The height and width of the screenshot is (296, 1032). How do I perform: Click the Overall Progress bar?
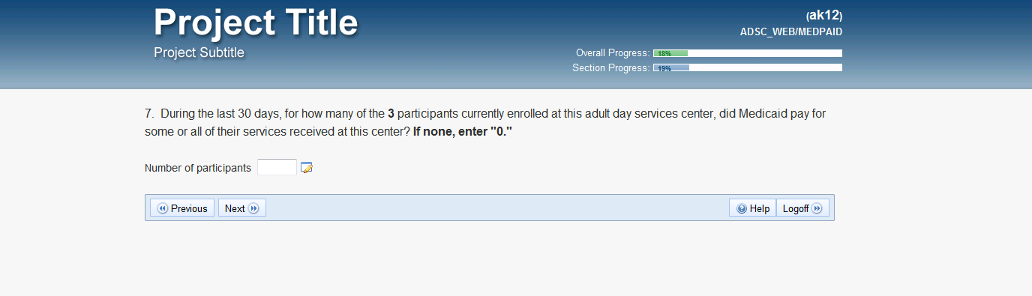click(748, 53)
